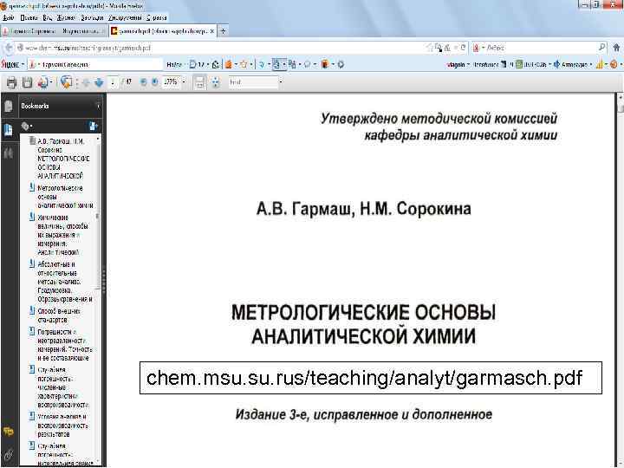The image size is (624, 468).
Task: Open the Comments panel icon in sidebar
Action: tap(9, 432)
